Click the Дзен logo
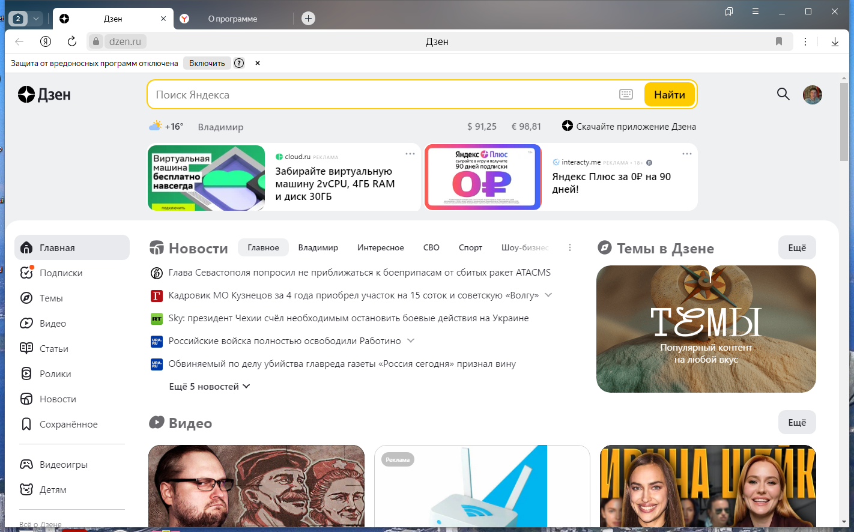 click(x=44, y=94)
